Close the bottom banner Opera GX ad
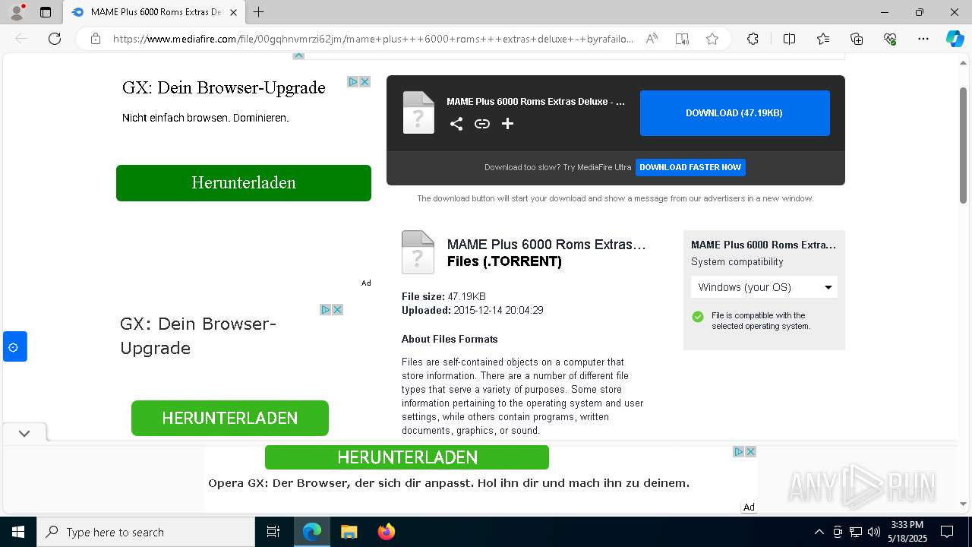 750,451
